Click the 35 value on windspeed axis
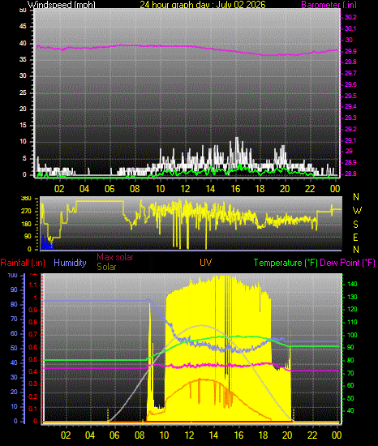 tap(23, 59)
